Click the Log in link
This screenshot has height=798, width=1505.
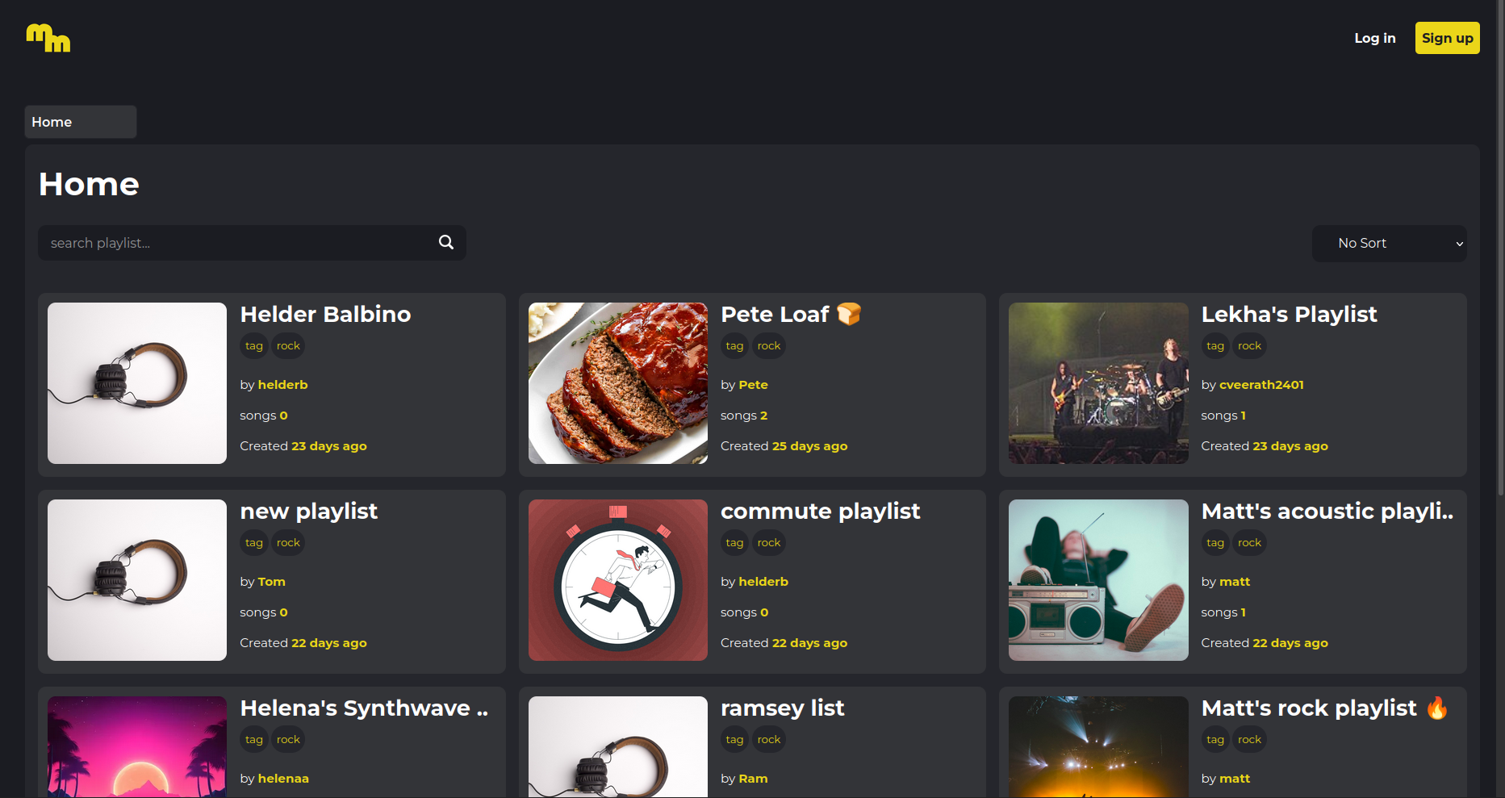1374,38
